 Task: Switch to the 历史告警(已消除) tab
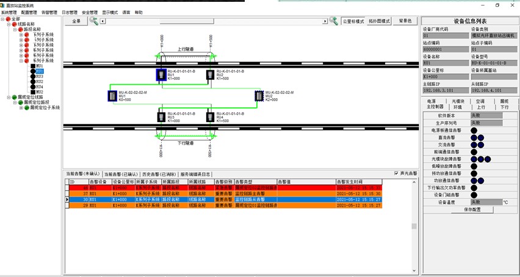[159, 174]
